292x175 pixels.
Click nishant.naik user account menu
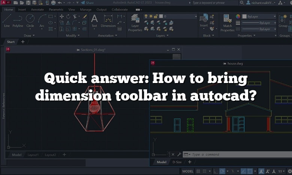(261, 3)
